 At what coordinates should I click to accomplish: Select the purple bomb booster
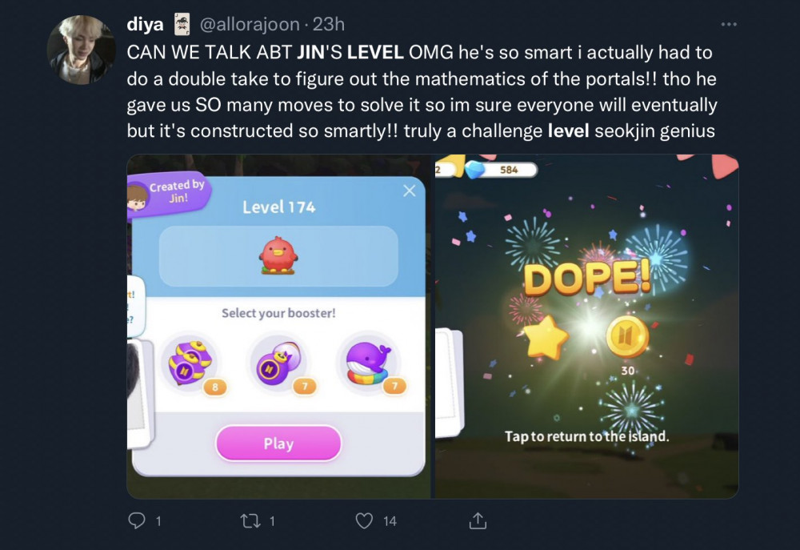(279, 363)
